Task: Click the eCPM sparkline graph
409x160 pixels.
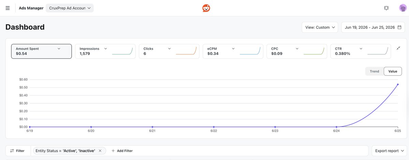Action: pos(250,51)
